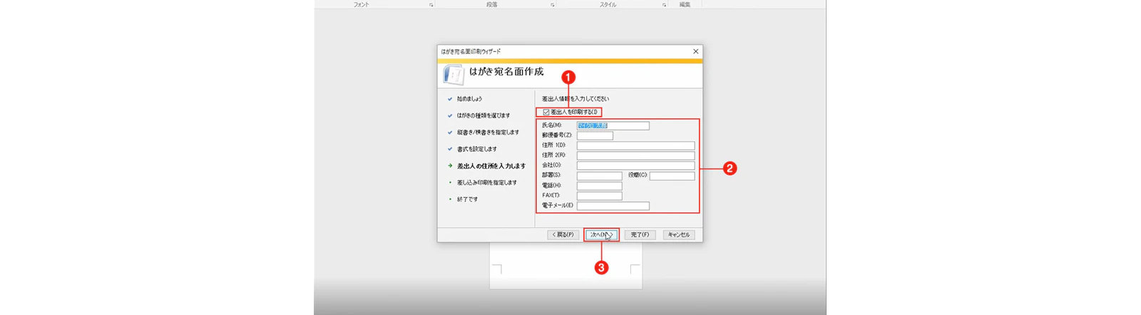Click the 住所 2 address field
This screenshot has height=315, width=1141.
point(635,156)
